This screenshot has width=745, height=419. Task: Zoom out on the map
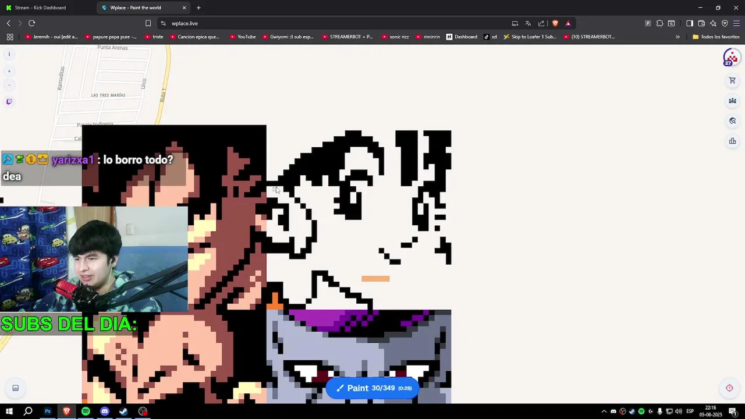point(9,85)
